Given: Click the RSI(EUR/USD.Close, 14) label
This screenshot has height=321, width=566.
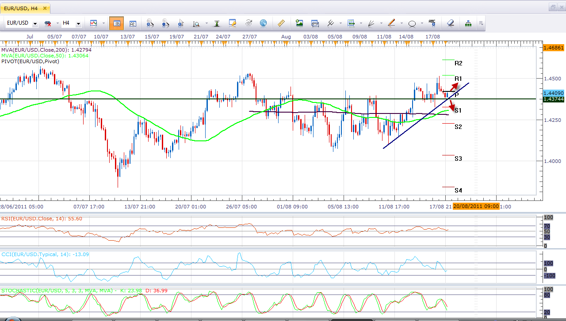Looking at the screenshot, I should tap(42, 219).
